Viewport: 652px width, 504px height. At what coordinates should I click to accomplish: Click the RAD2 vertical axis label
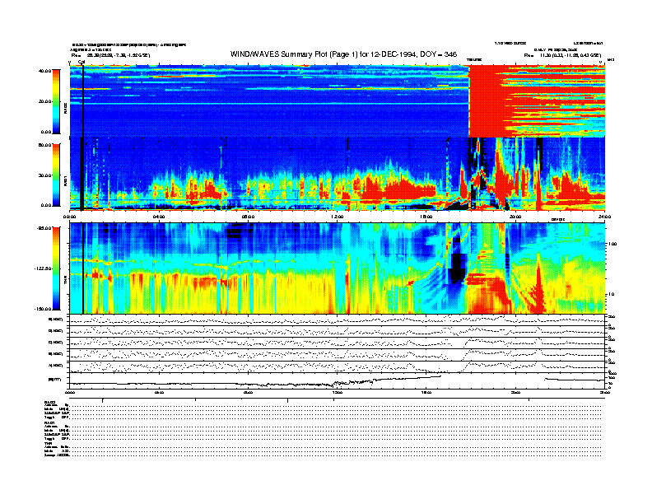click(65, 108)
